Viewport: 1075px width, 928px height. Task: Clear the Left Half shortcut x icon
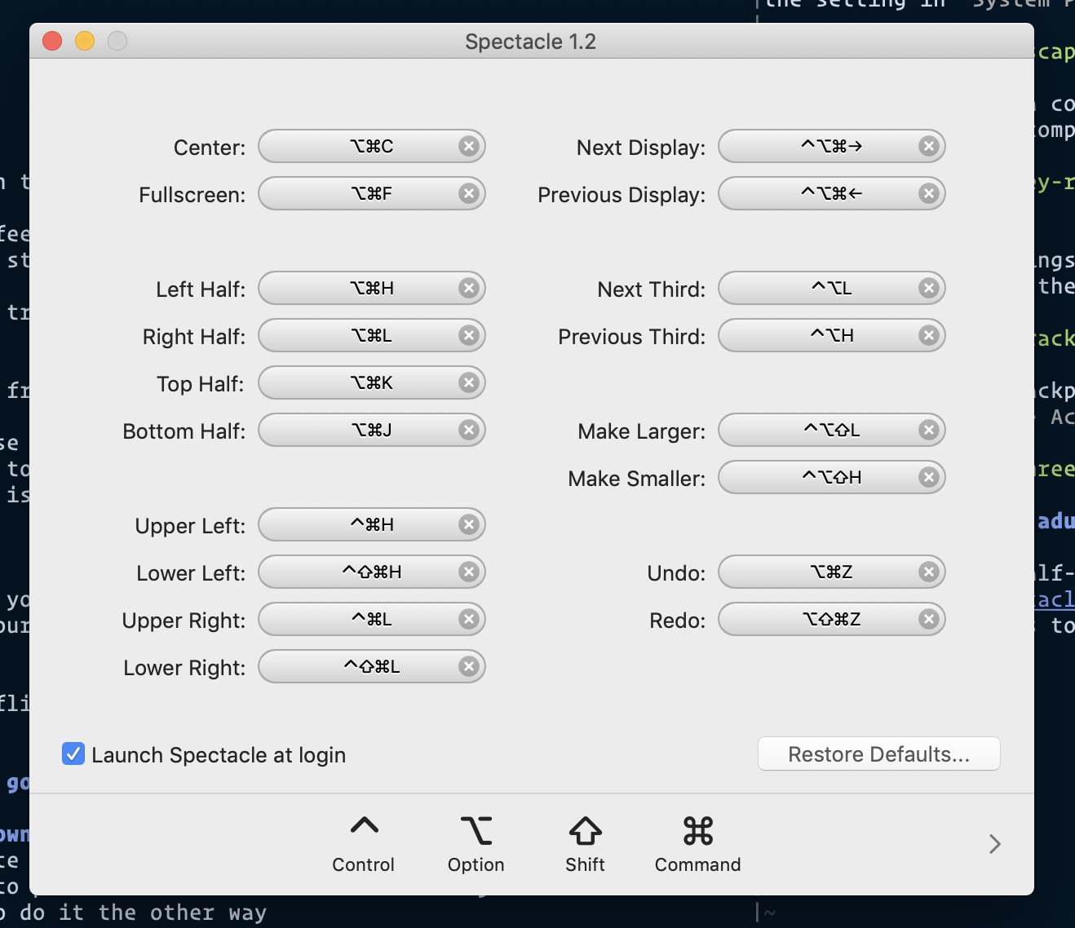[468, 288]
